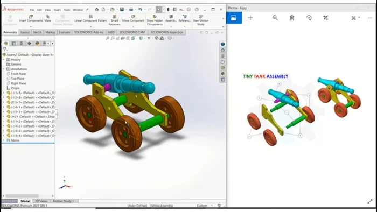Open the PropertyManager tab icon

click(13, 44)
